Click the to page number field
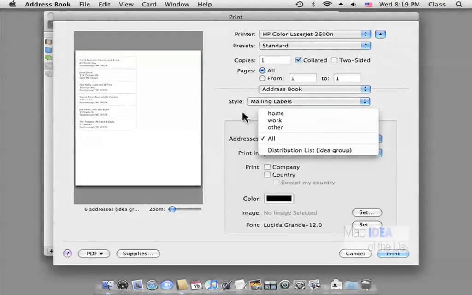This screenshot has width=472, height=295. (x=347, y=78)
